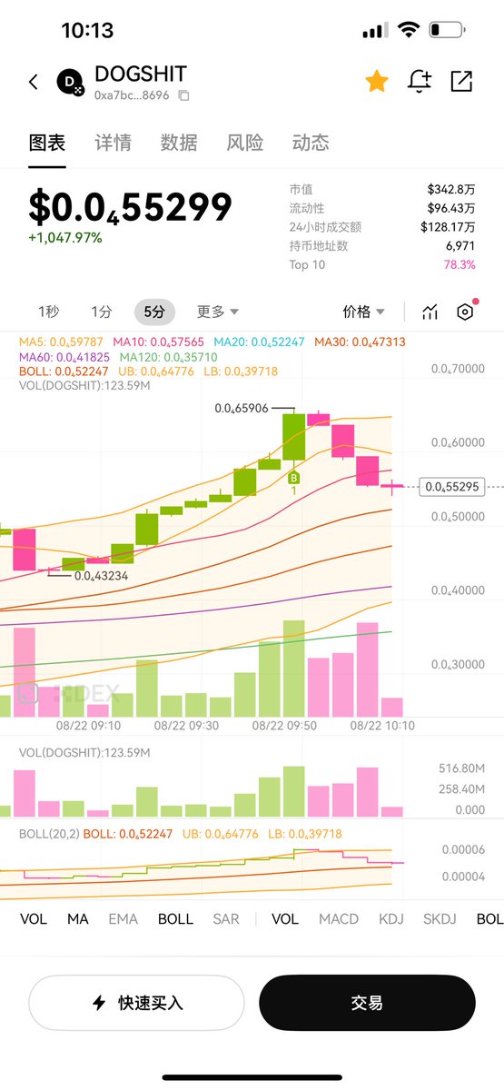
Task: Select the KDJ indicator option
Action: coord(391,919)
